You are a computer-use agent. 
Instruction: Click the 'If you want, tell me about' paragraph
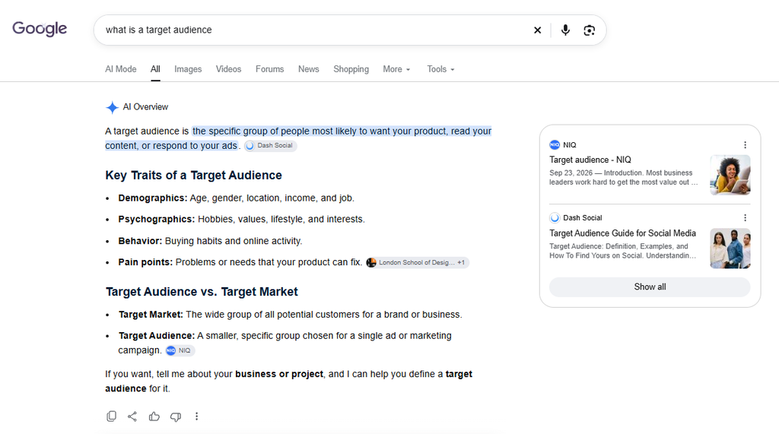coord(288,381)
